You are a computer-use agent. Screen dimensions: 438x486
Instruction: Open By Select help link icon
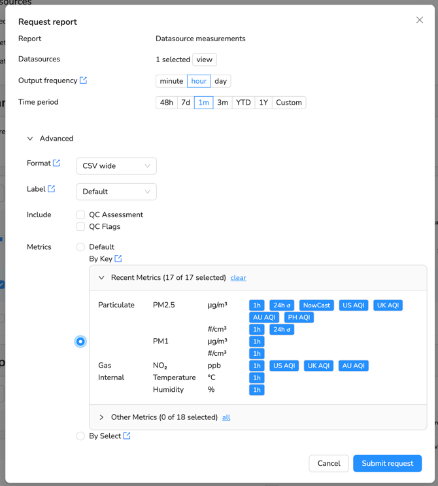click(x=127, y=436)
